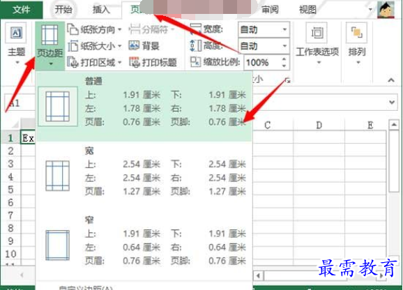
Task: Click the user account avatar
Action: pyautogui.click(x=386, y=9)
